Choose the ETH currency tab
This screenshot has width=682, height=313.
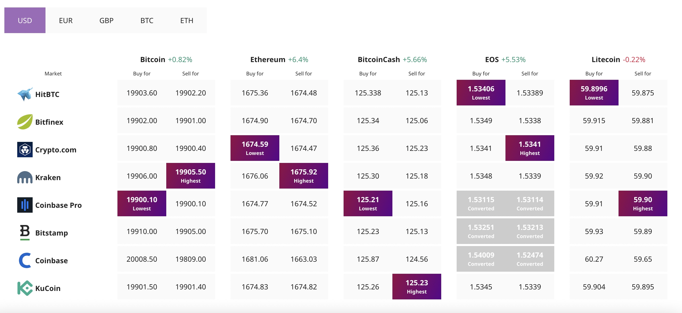(x=187, y=20)
